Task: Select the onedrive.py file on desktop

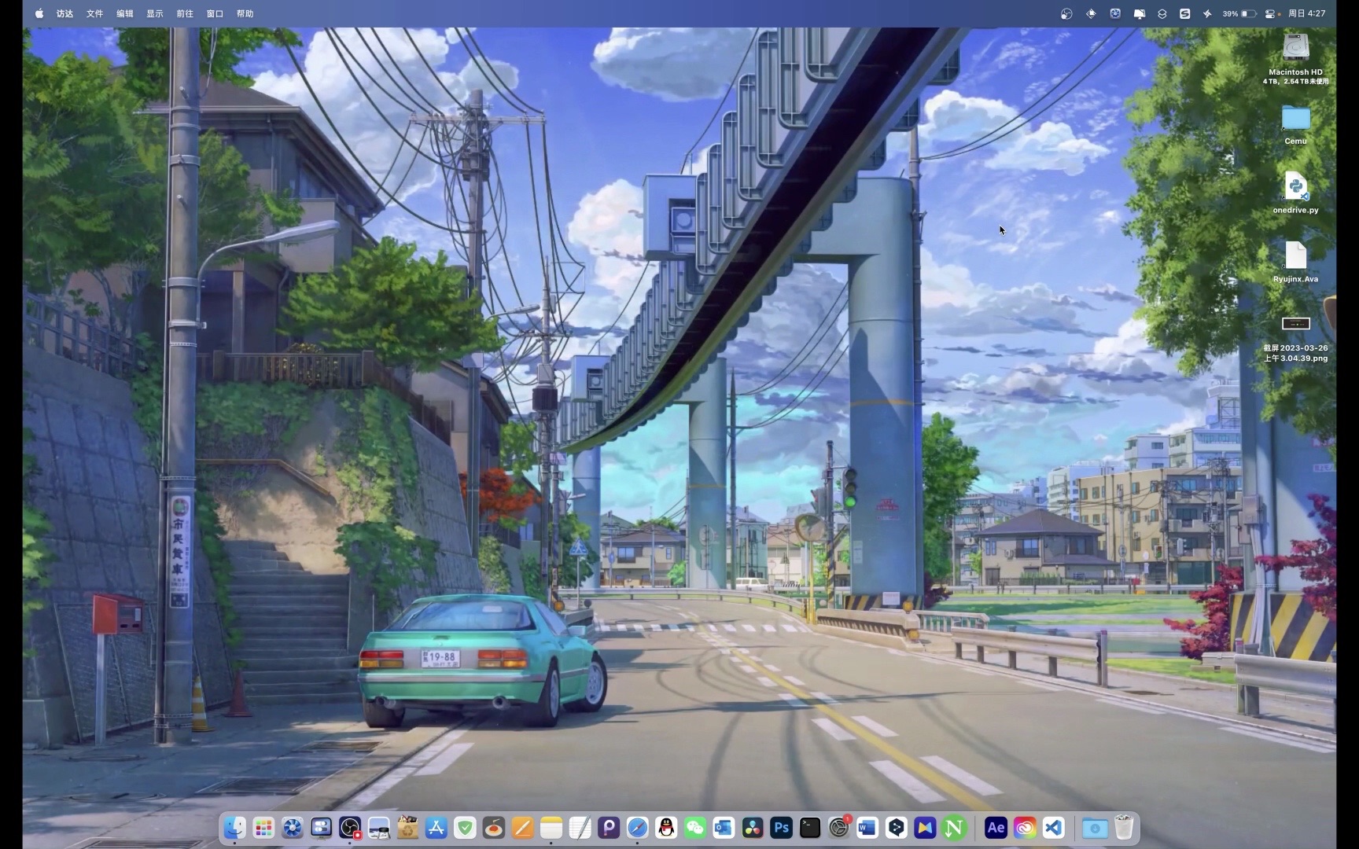Action: click(1295, 187)
